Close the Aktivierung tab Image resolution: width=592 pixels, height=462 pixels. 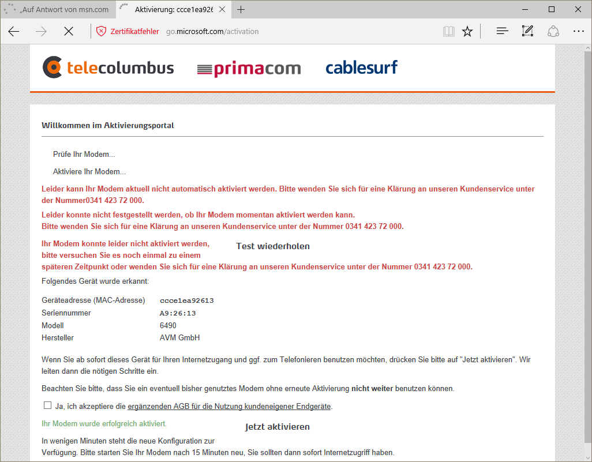(222, 10)
